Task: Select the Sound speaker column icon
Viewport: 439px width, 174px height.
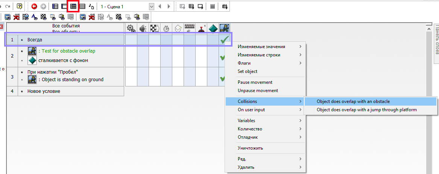Action: 143,28
